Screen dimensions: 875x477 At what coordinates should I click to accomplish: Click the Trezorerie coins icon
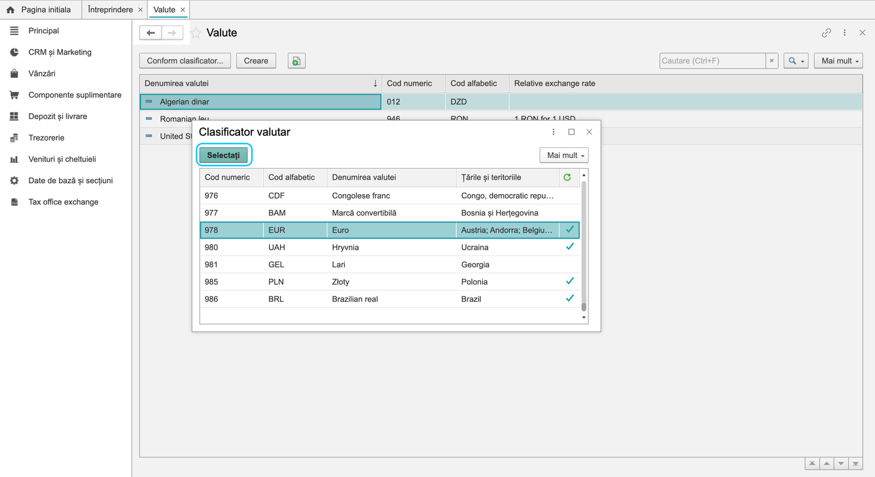tap(14, 138)
